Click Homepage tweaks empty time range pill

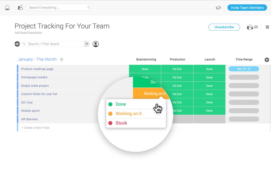[x=244, y=77]
